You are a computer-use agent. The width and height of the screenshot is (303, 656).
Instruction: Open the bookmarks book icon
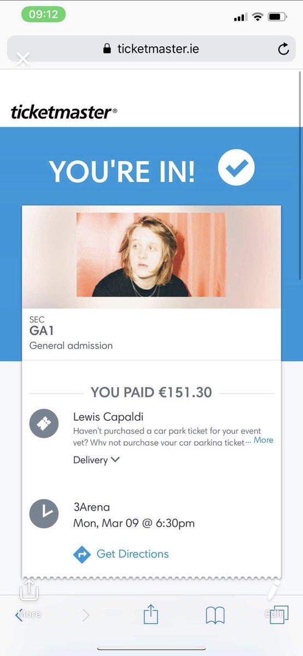tap(215, 616)
